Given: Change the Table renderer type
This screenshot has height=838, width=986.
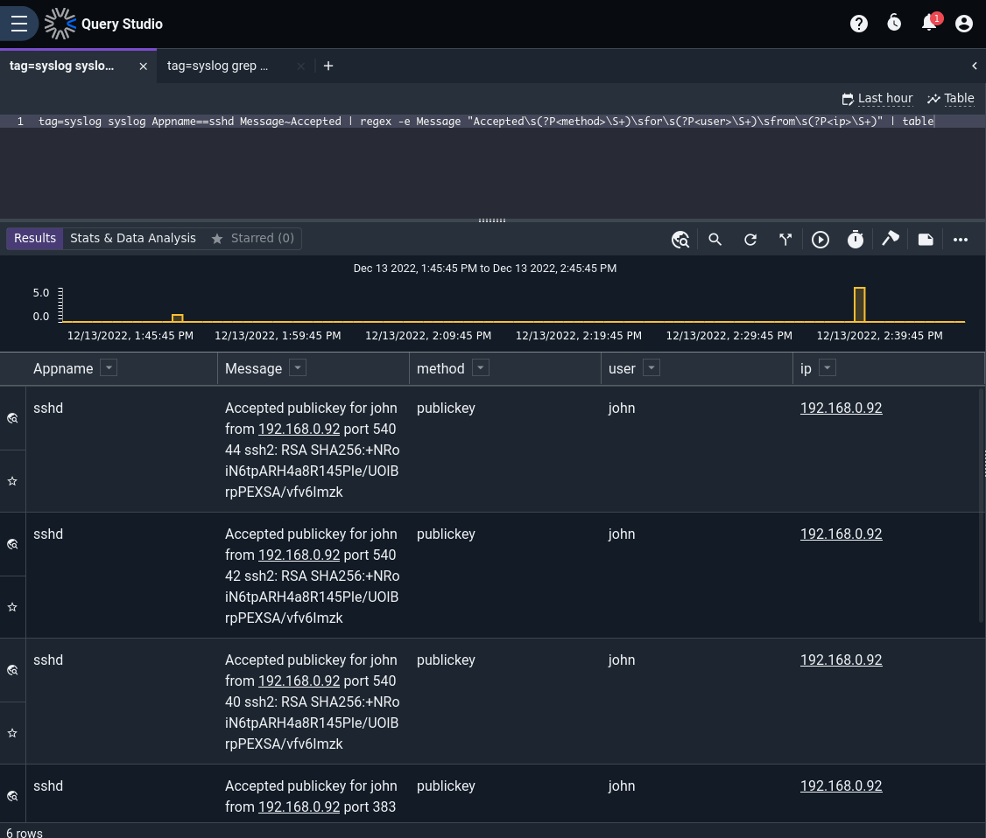Looking at the screenshot, I should 950,99.
